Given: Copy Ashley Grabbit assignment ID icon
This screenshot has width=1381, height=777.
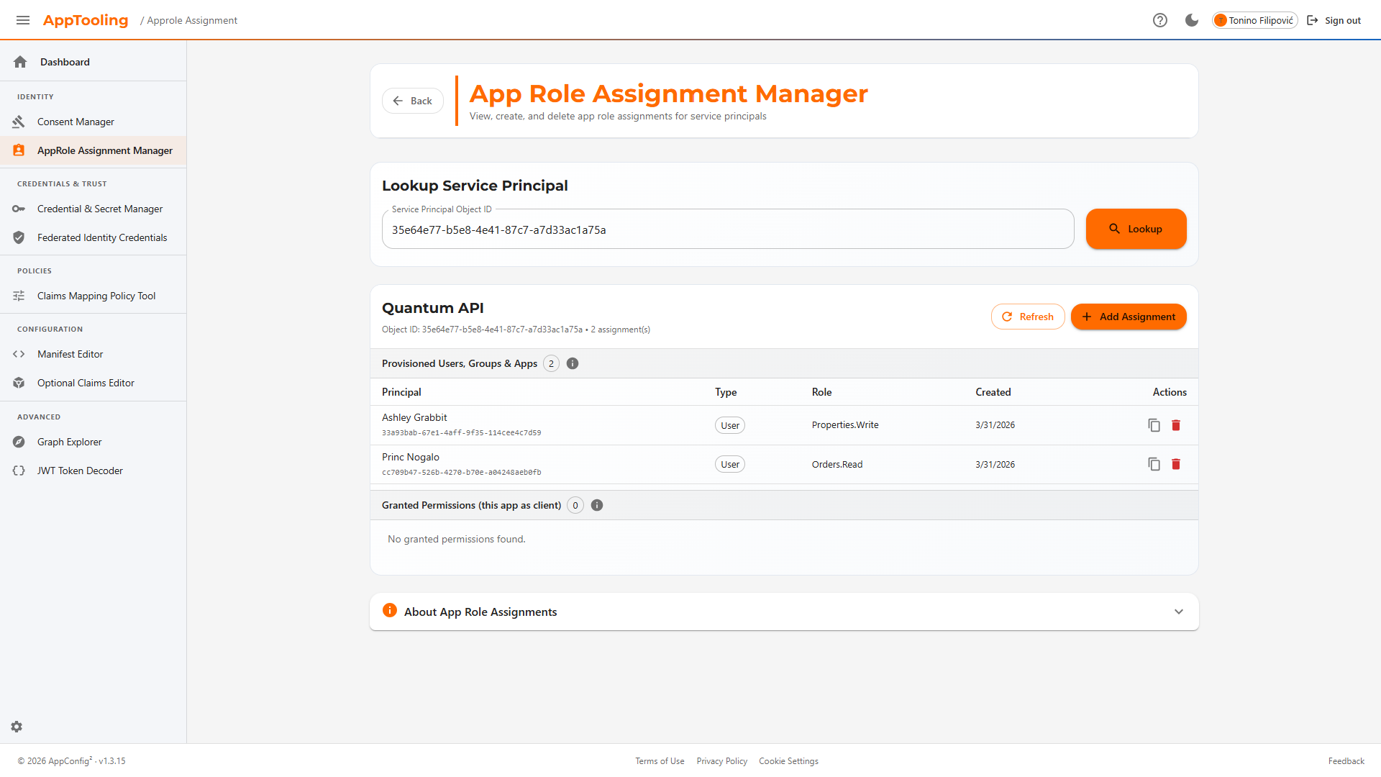Looking at the screenshot, I should [x=1154, y=425].
